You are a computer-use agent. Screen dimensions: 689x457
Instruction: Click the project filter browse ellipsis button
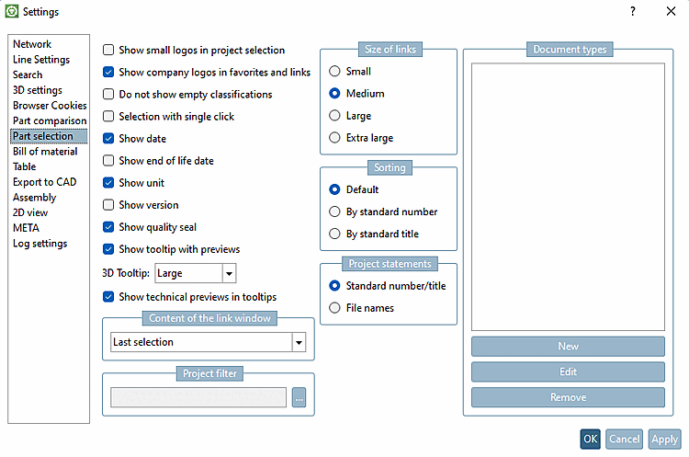point(299,397)
